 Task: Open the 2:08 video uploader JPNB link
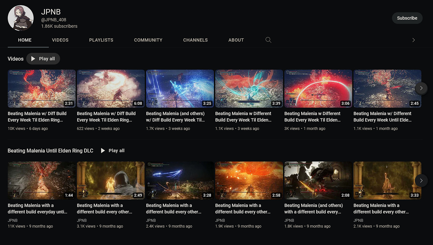289,220
